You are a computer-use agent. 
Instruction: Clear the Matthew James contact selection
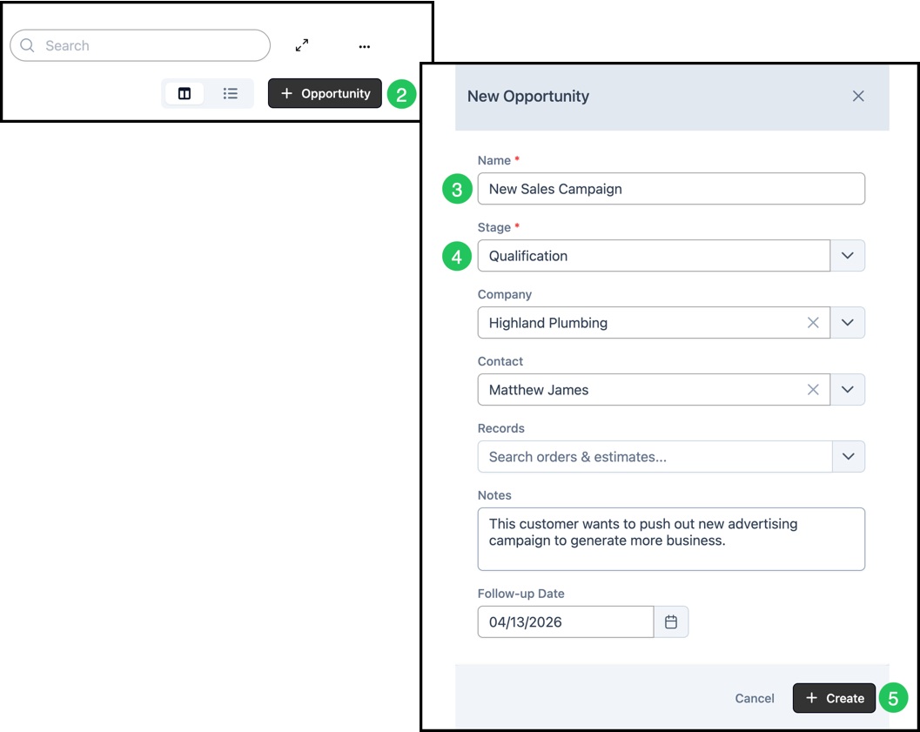pos(813,389)
